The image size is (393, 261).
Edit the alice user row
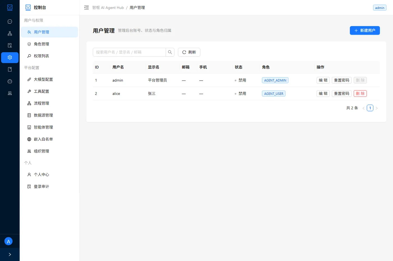(x=323, y=94)
